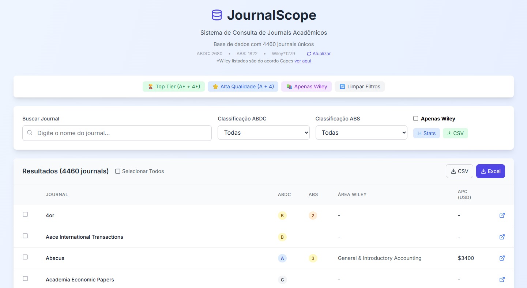This screenshot has height=288, width=527.
Task: Apply the Apenas Wiley quick filter button
Action: point(306,87)
